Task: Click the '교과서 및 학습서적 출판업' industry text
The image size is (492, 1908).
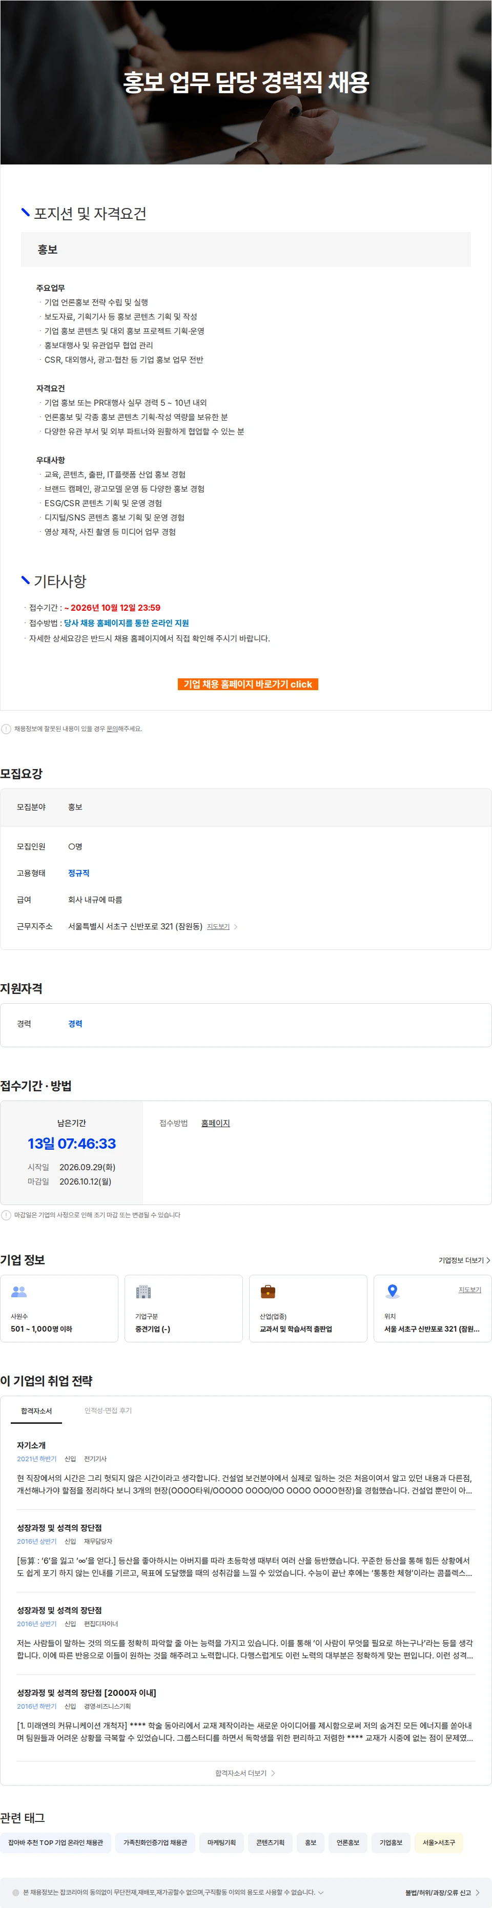Action: pos(296,1329)
